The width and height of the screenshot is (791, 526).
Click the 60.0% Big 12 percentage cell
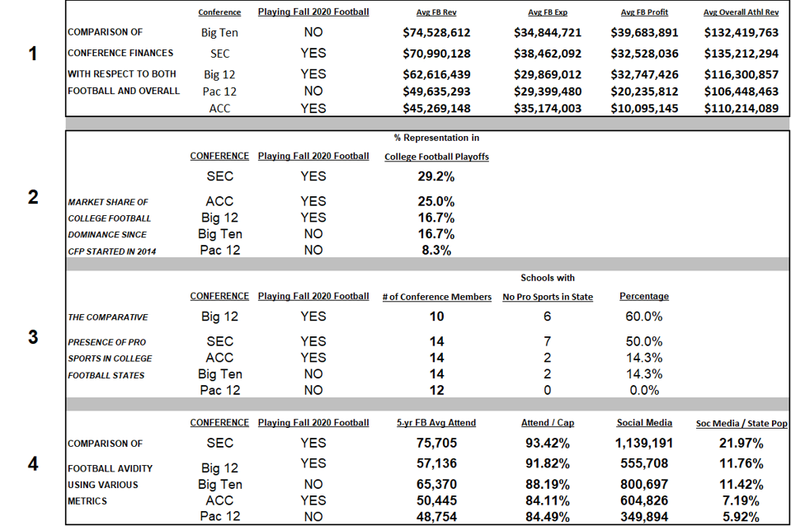click(644, 317)
